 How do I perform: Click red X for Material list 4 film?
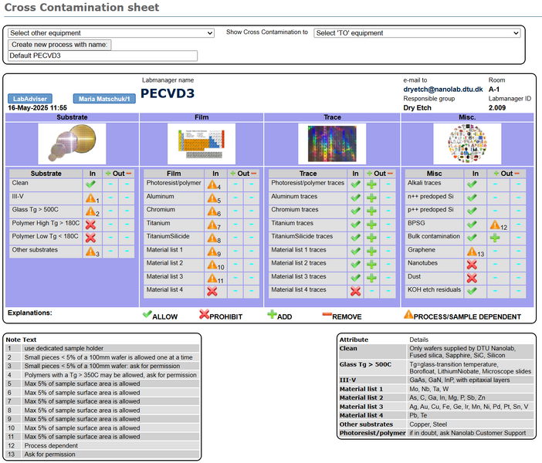(x=213, y=290)
